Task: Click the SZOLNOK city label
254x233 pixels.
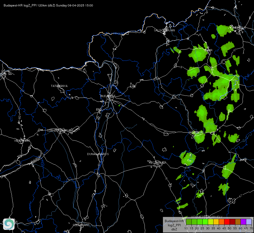Action: coord(196,132)
